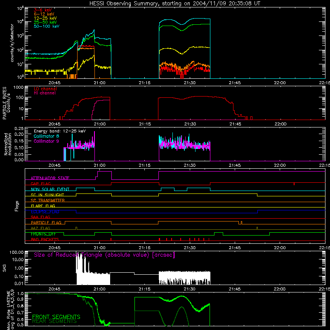
Task: Click the counts/s/detector axis title
Action: (12, 43)
